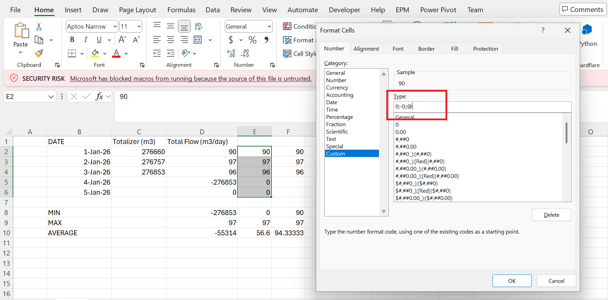Image resolution: width=608 pixels, height=300 pixels.
Task: Click the Paste clipboard icon
Action: click(21, 30)
